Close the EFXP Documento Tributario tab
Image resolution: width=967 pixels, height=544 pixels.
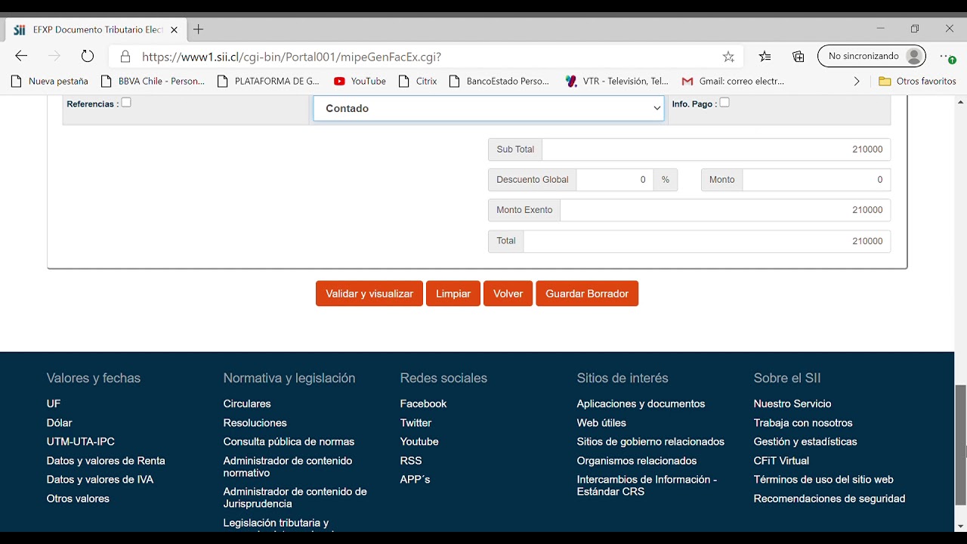tap(175, 30)
